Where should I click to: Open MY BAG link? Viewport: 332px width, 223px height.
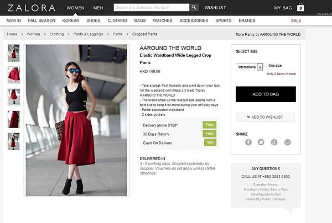(283, 8)
